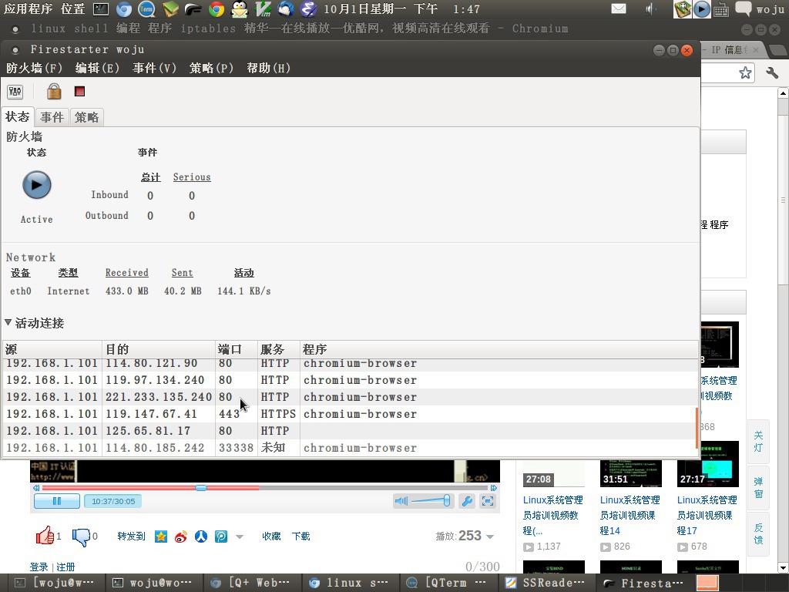Click the thumbs down dislike icon
Viewport: 789px width, 592px height.
[x=80, y=537]
